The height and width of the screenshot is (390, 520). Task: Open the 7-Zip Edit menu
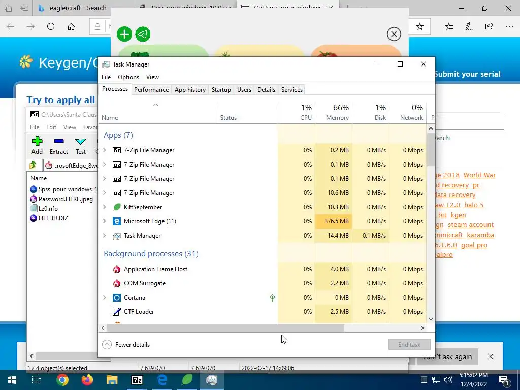(51, 127)
